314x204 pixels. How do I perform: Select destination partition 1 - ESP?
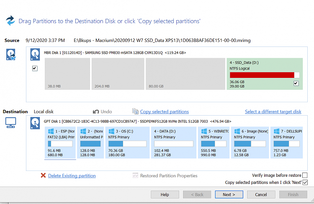pos(60,142)
